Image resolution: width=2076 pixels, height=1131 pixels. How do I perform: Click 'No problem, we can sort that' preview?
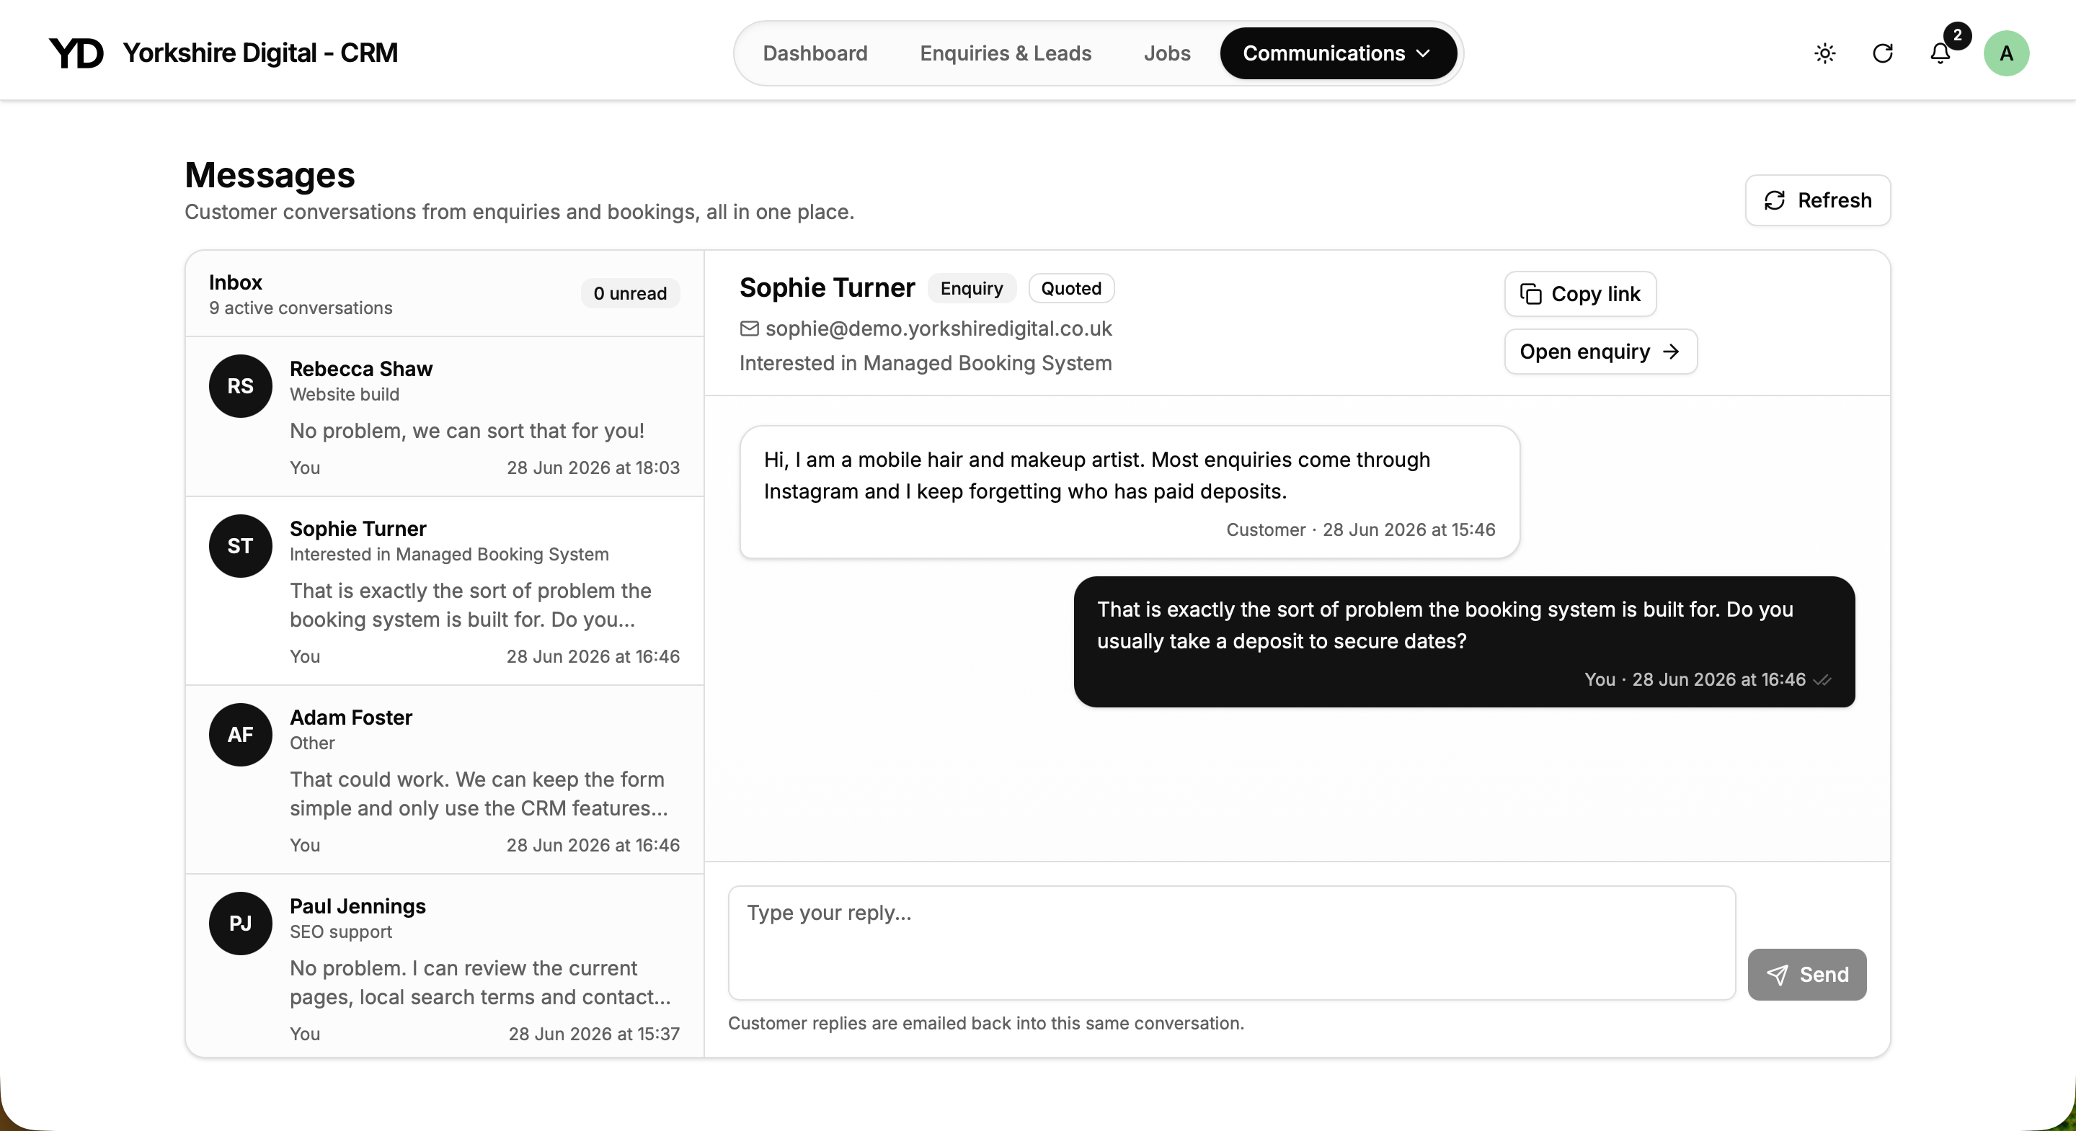click(x=466, y=431)
